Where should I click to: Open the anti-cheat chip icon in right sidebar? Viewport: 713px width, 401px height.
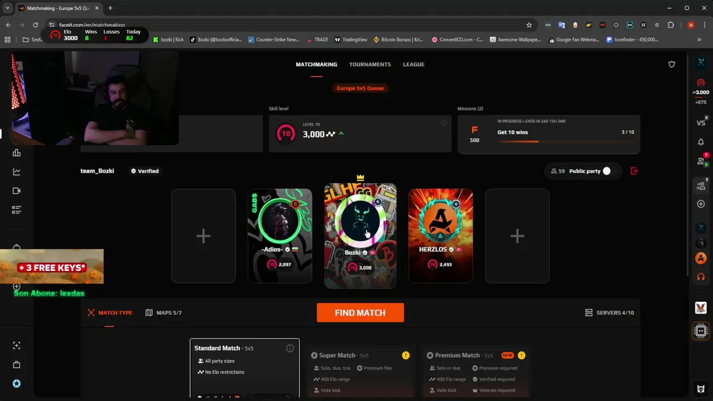(701, 331)
